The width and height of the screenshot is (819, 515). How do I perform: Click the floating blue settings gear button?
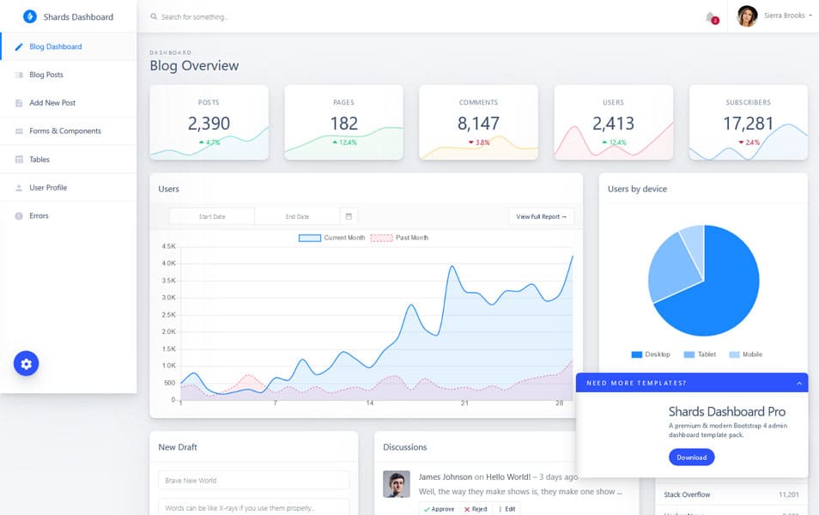(26, 363)
